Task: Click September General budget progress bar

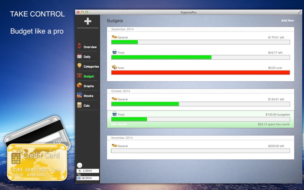Action: tap(201, 42)
